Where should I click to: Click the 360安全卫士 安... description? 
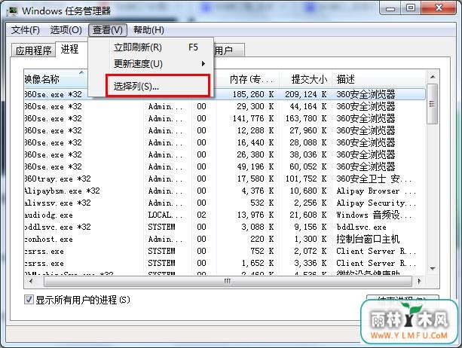[374, 179]
